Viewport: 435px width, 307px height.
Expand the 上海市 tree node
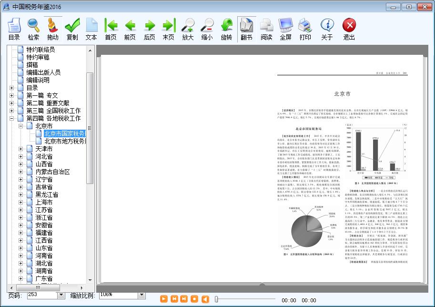21,202
